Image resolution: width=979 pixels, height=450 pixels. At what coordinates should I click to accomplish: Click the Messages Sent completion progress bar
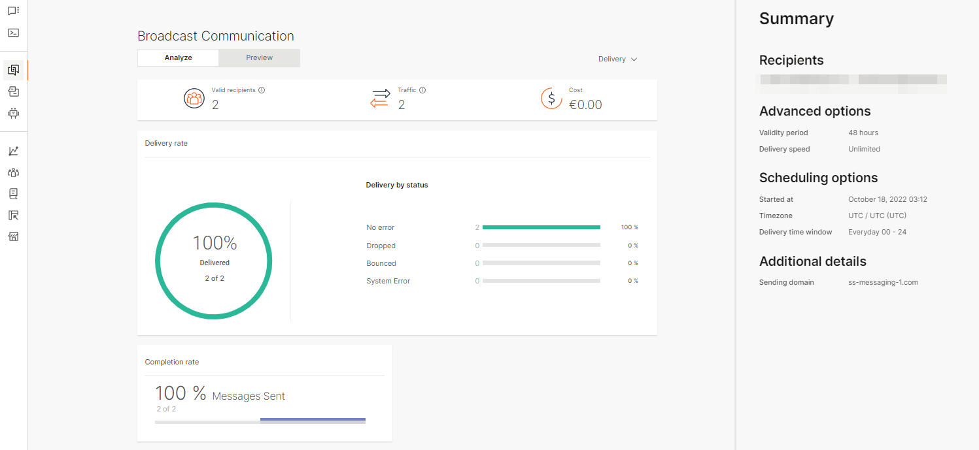(260, 421)
